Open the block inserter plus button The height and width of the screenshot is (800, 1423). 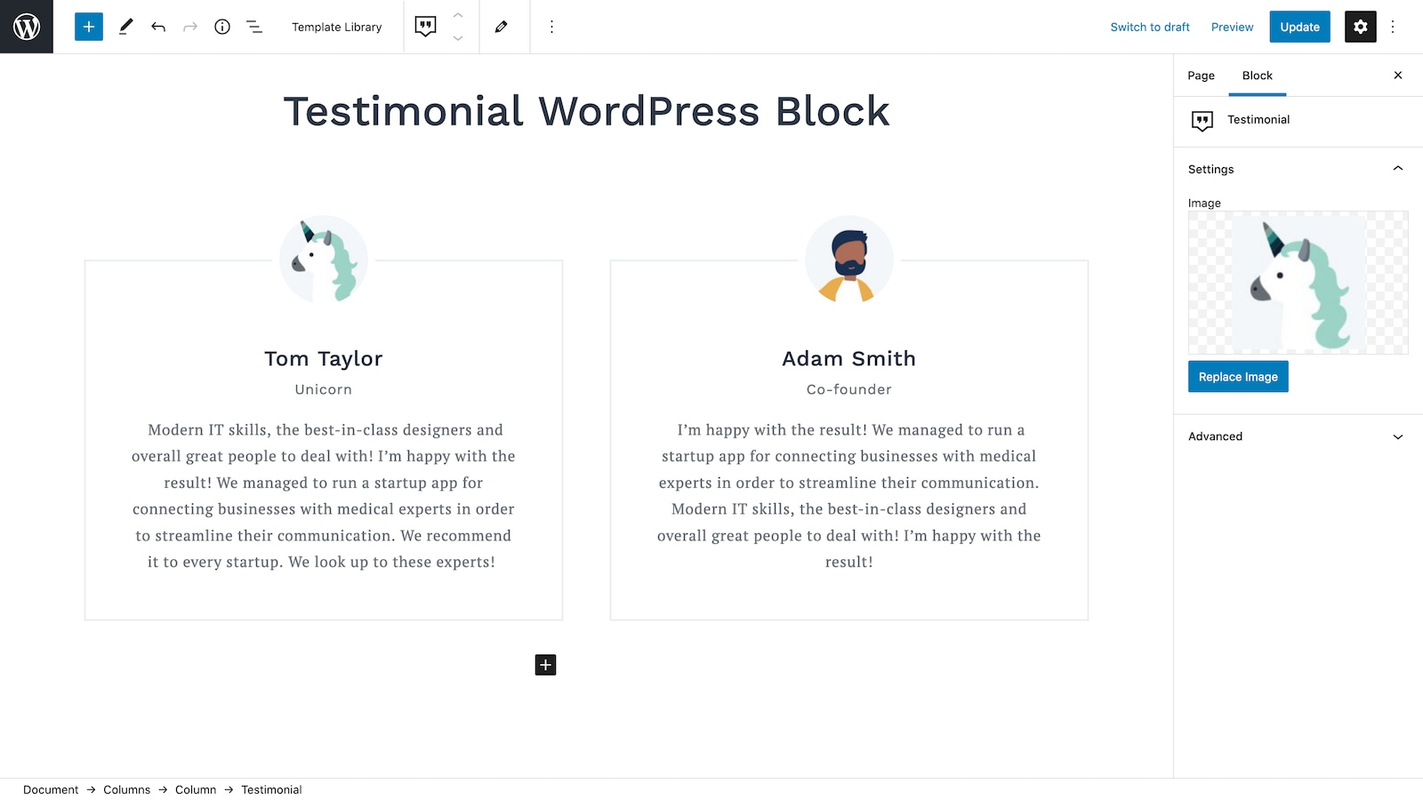89,27
